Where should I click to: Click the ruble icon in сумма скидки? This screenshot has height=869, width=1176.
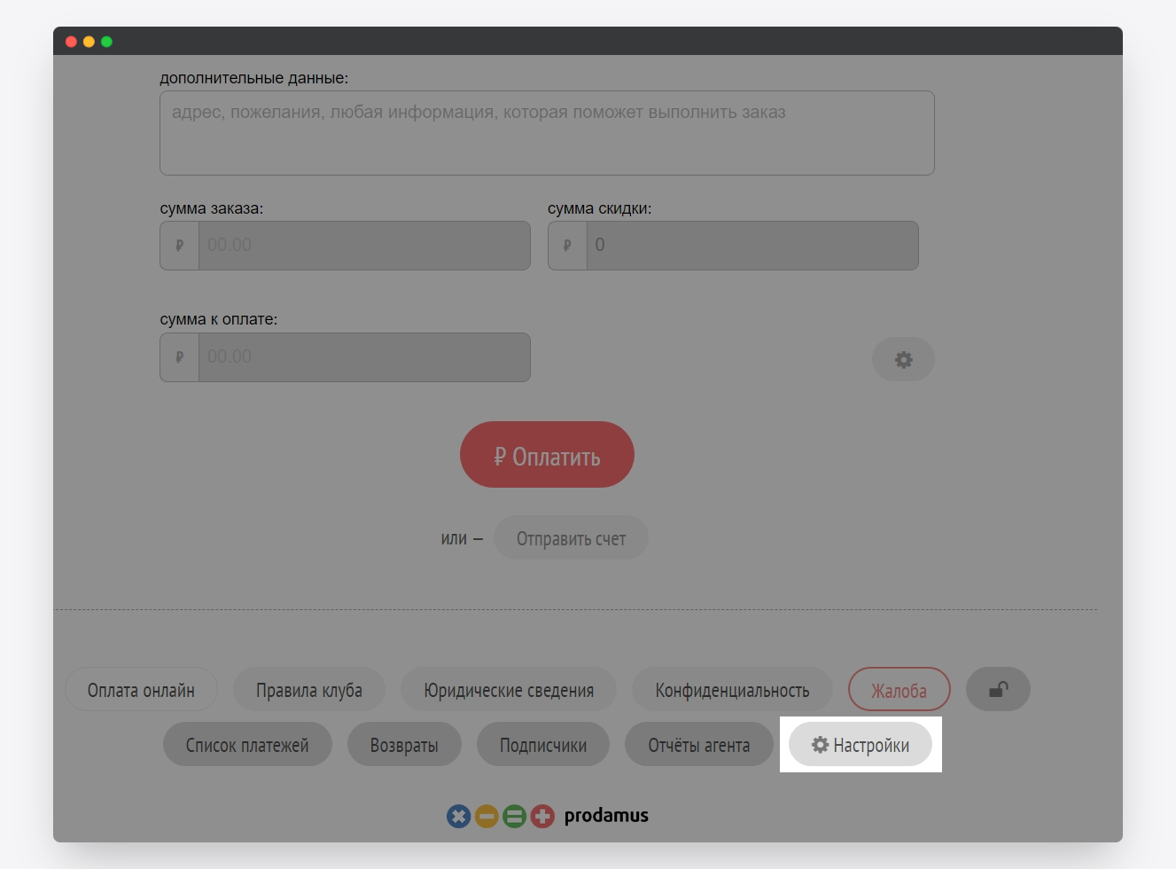click(567, 246)
